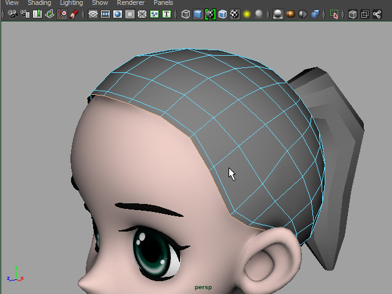Click the Use All Lights yellow icon
The width and height of the screenshot is (392, 294).
coord(247,14)
